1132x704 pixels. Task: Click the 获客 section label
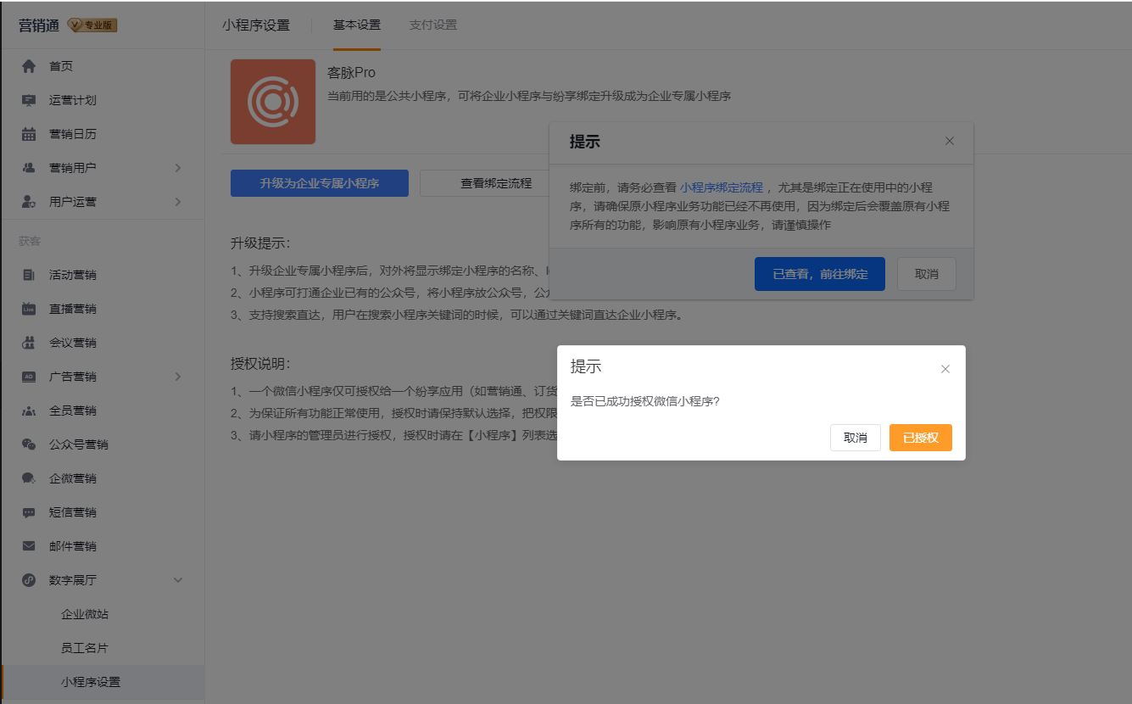coord(30,241)
